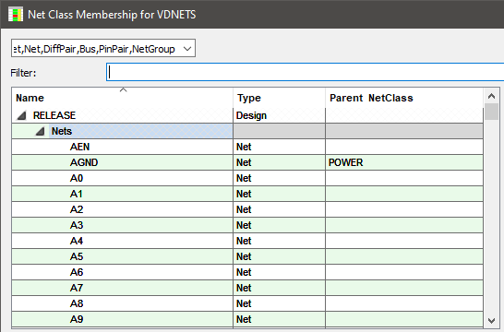This screenshot has width=504, height=332.
Task: Click the scrollbar down arrow
Action: pyautogui.click(x=491, y=320)
